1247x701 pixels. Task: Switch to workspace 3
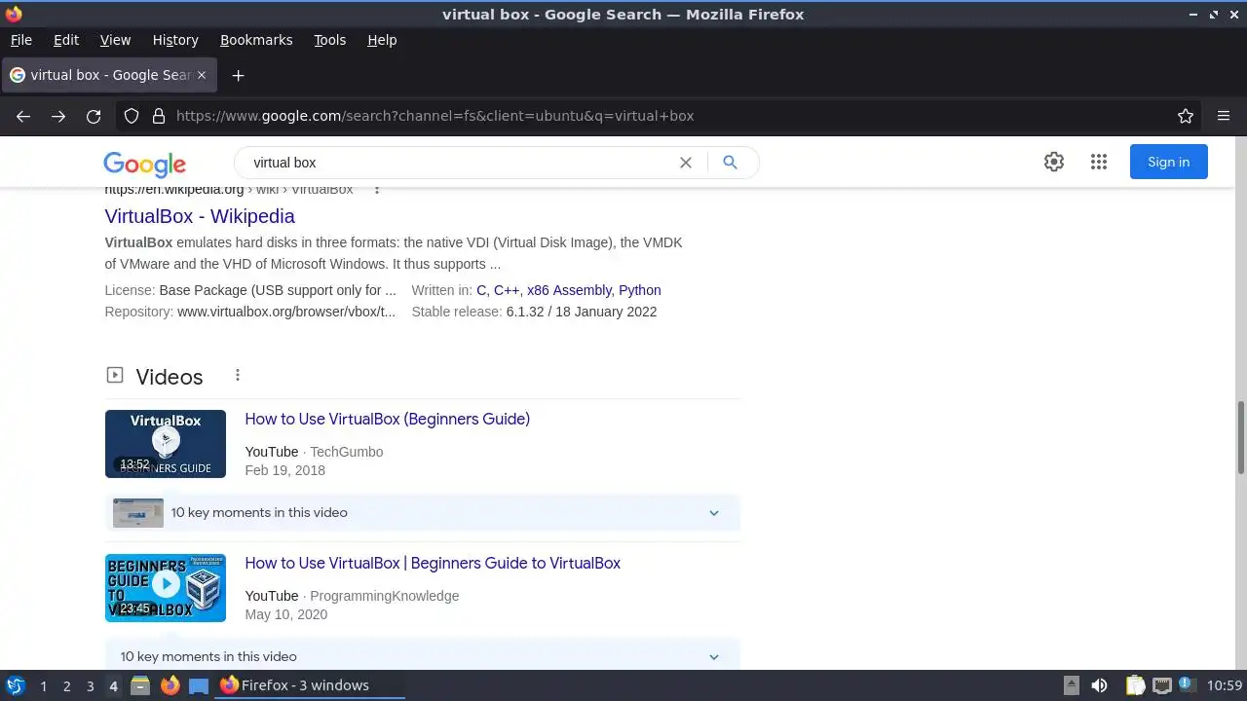[x=90, y=686]
